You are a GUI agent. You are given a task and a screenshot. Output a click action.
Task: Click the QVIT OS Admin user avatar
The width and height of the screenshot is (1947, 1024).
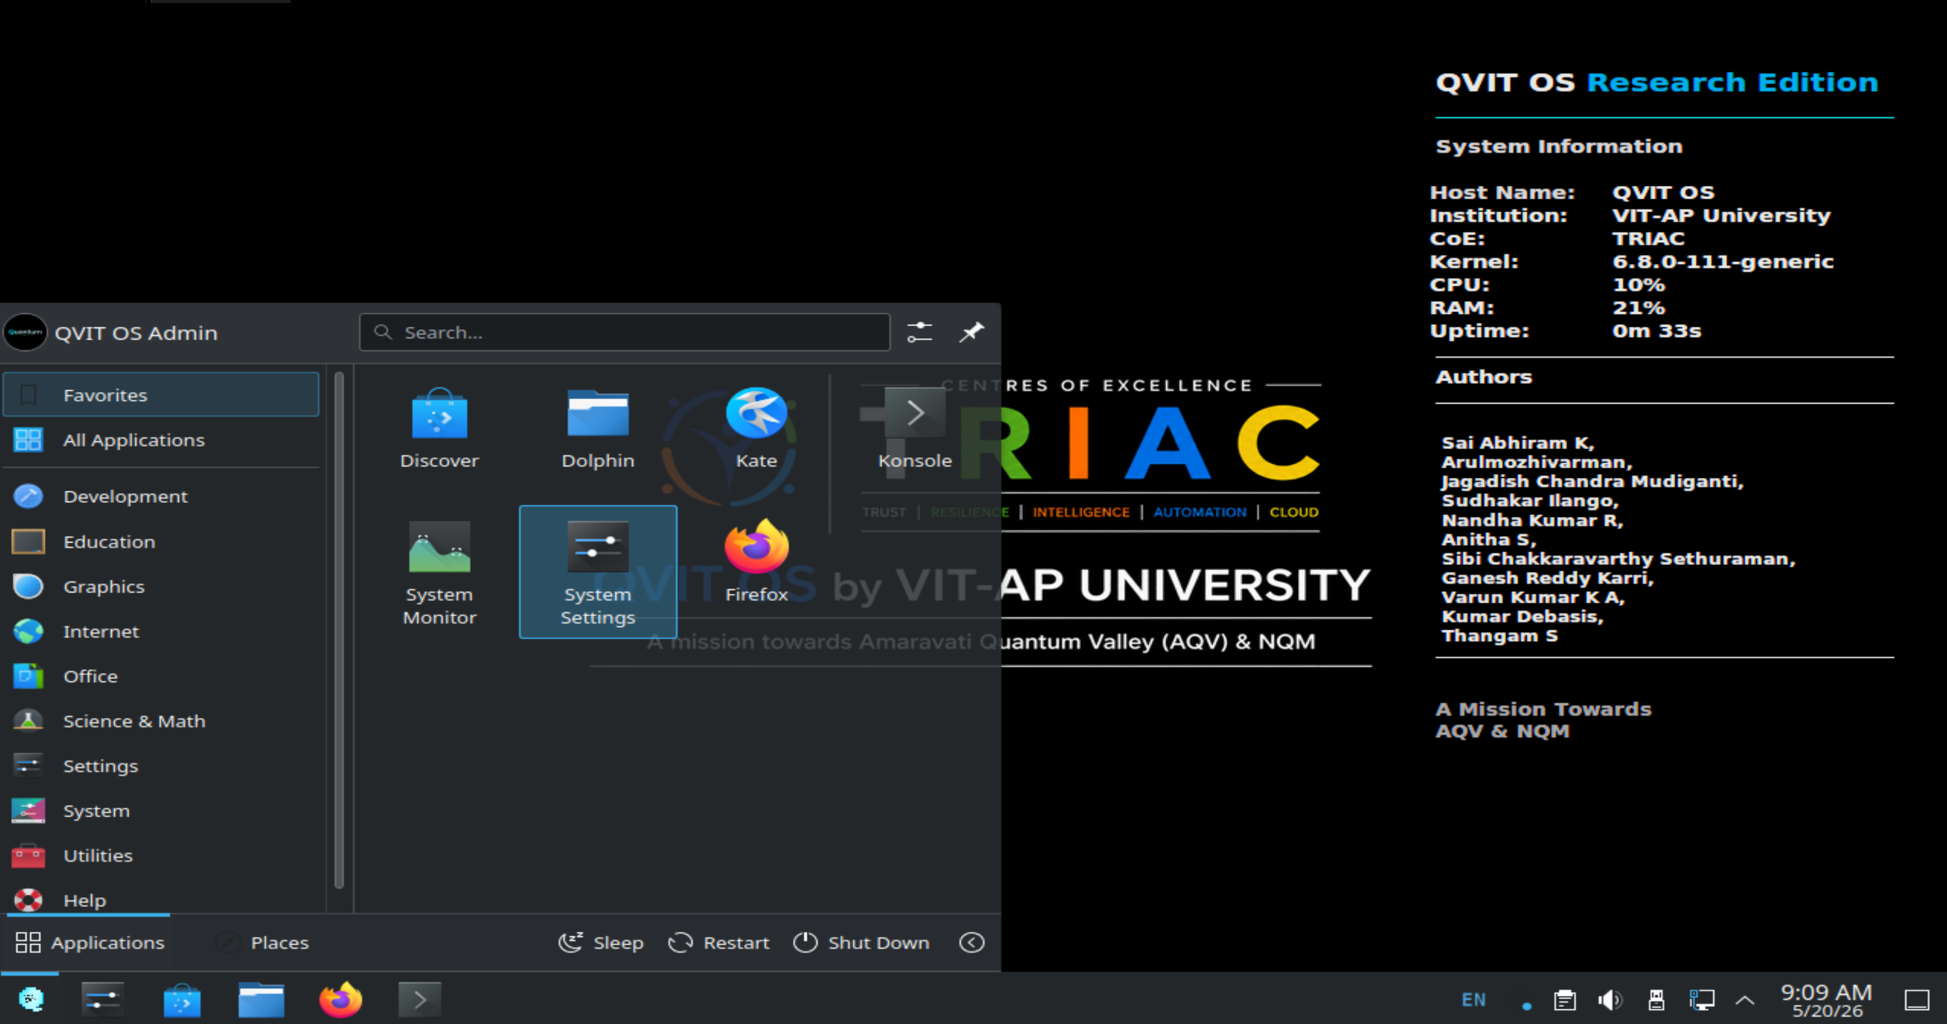pos(26,332)
